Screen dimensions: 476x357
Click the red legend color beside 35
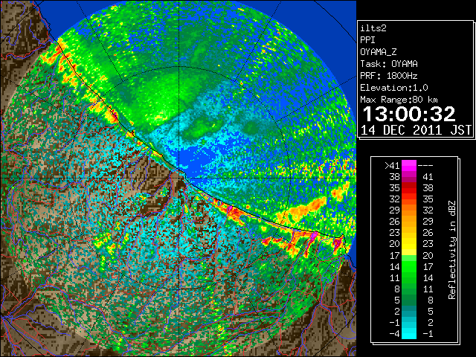tap(409, 188)
